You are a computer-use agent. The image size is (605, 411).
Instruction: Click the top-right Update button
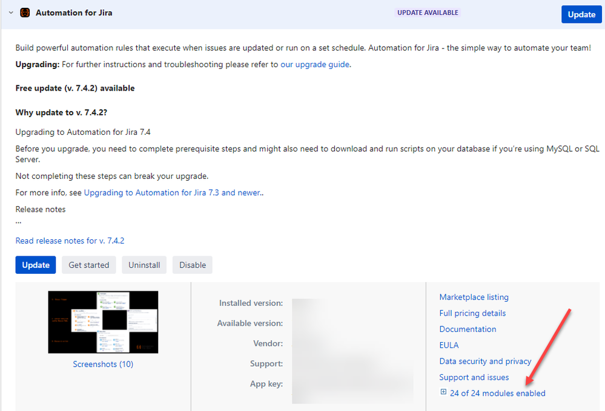tap(581, 15)
